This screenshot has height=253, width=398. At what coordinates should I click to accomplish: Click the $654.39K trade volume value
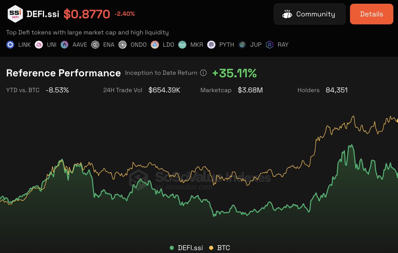165,90
